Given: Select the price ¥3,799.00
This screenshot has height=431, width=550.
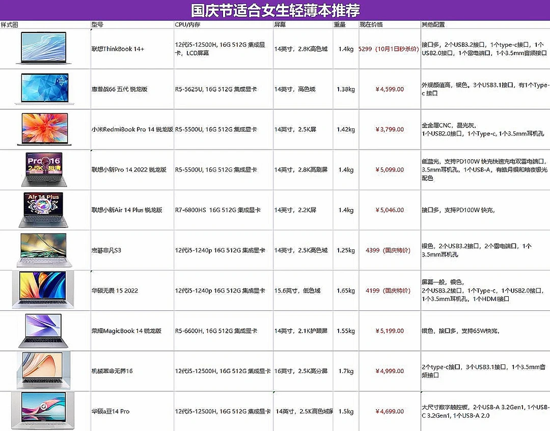Looking at the screenshot, I should tap(390, 130).
